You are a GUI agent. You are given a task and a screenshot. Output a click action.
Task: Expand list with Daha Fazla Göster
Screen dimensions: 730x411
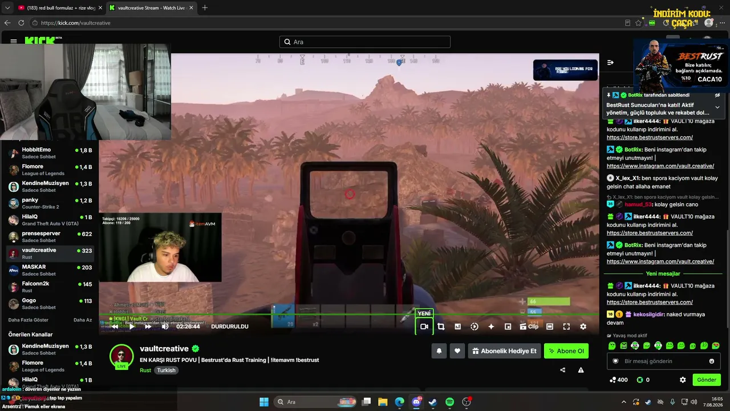29,320
